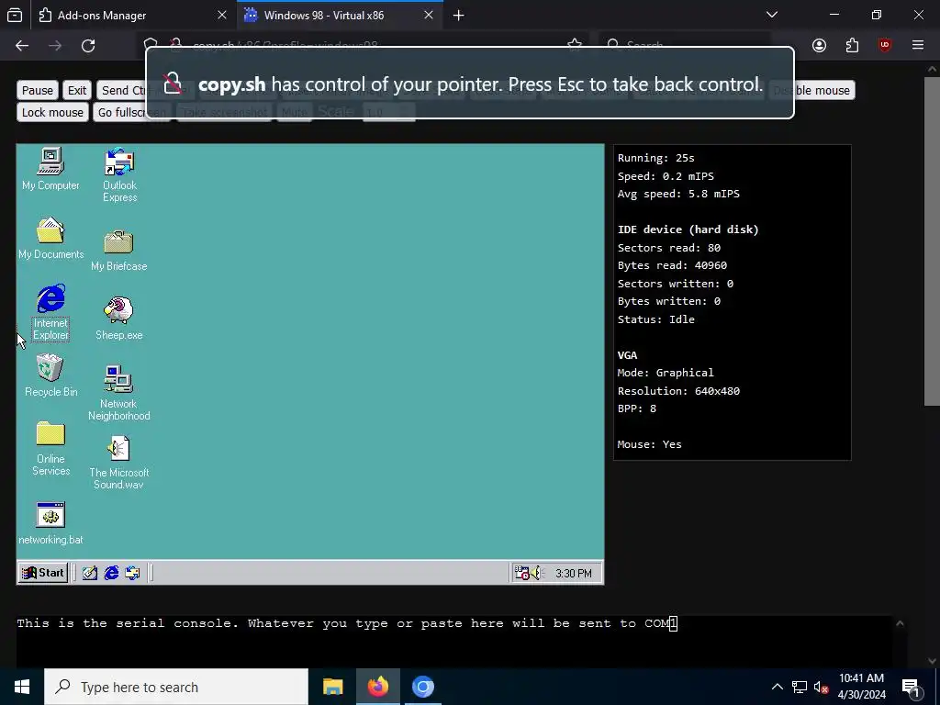Click the Task Scheduler tray icon
Image resolution: width=940 pixels, height=705 pixels.
coord(521,573)
